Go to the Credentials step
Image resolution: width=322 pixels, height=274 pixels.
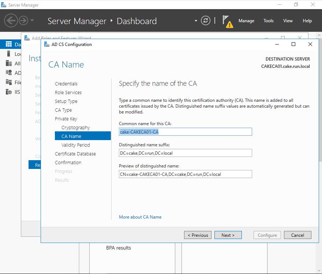click(x=66, y=84)
